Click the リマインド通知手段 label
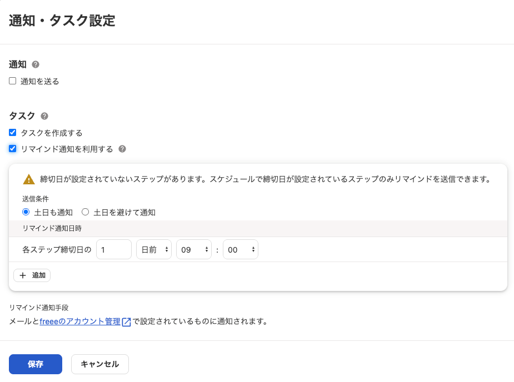 pos(39,308)
